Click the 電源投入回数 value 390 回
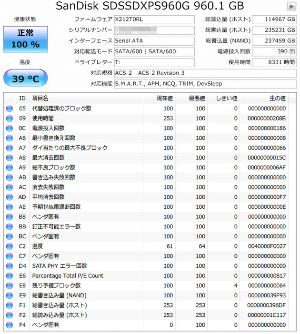 pyautogui.click(x=274, y=51)
